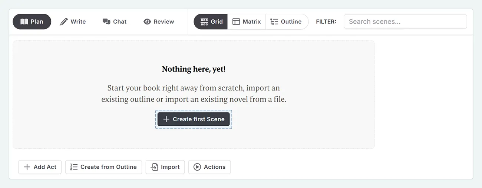Focus the Search scenes filter field
This screenshot has height=188, width=482.
point(405,22)
